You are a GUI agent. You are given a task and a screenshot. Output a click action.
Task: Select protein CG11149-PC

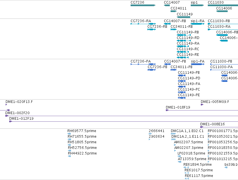pyautogui.click(x=182, y=92)
